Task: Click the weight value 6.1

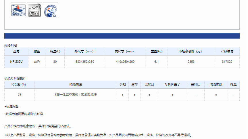Action: coord(156,62)
